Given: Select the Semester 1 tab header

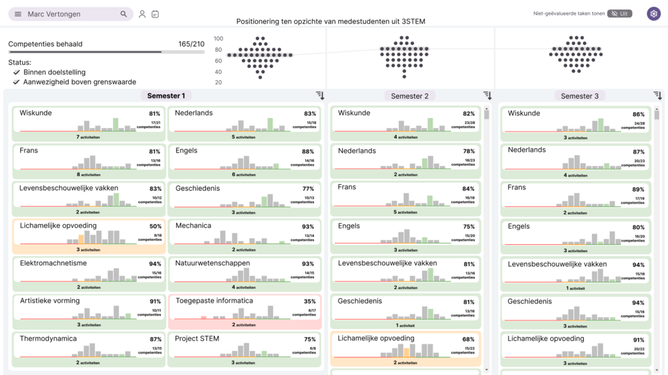Looking at the screenshot, I should pos(166,96).
